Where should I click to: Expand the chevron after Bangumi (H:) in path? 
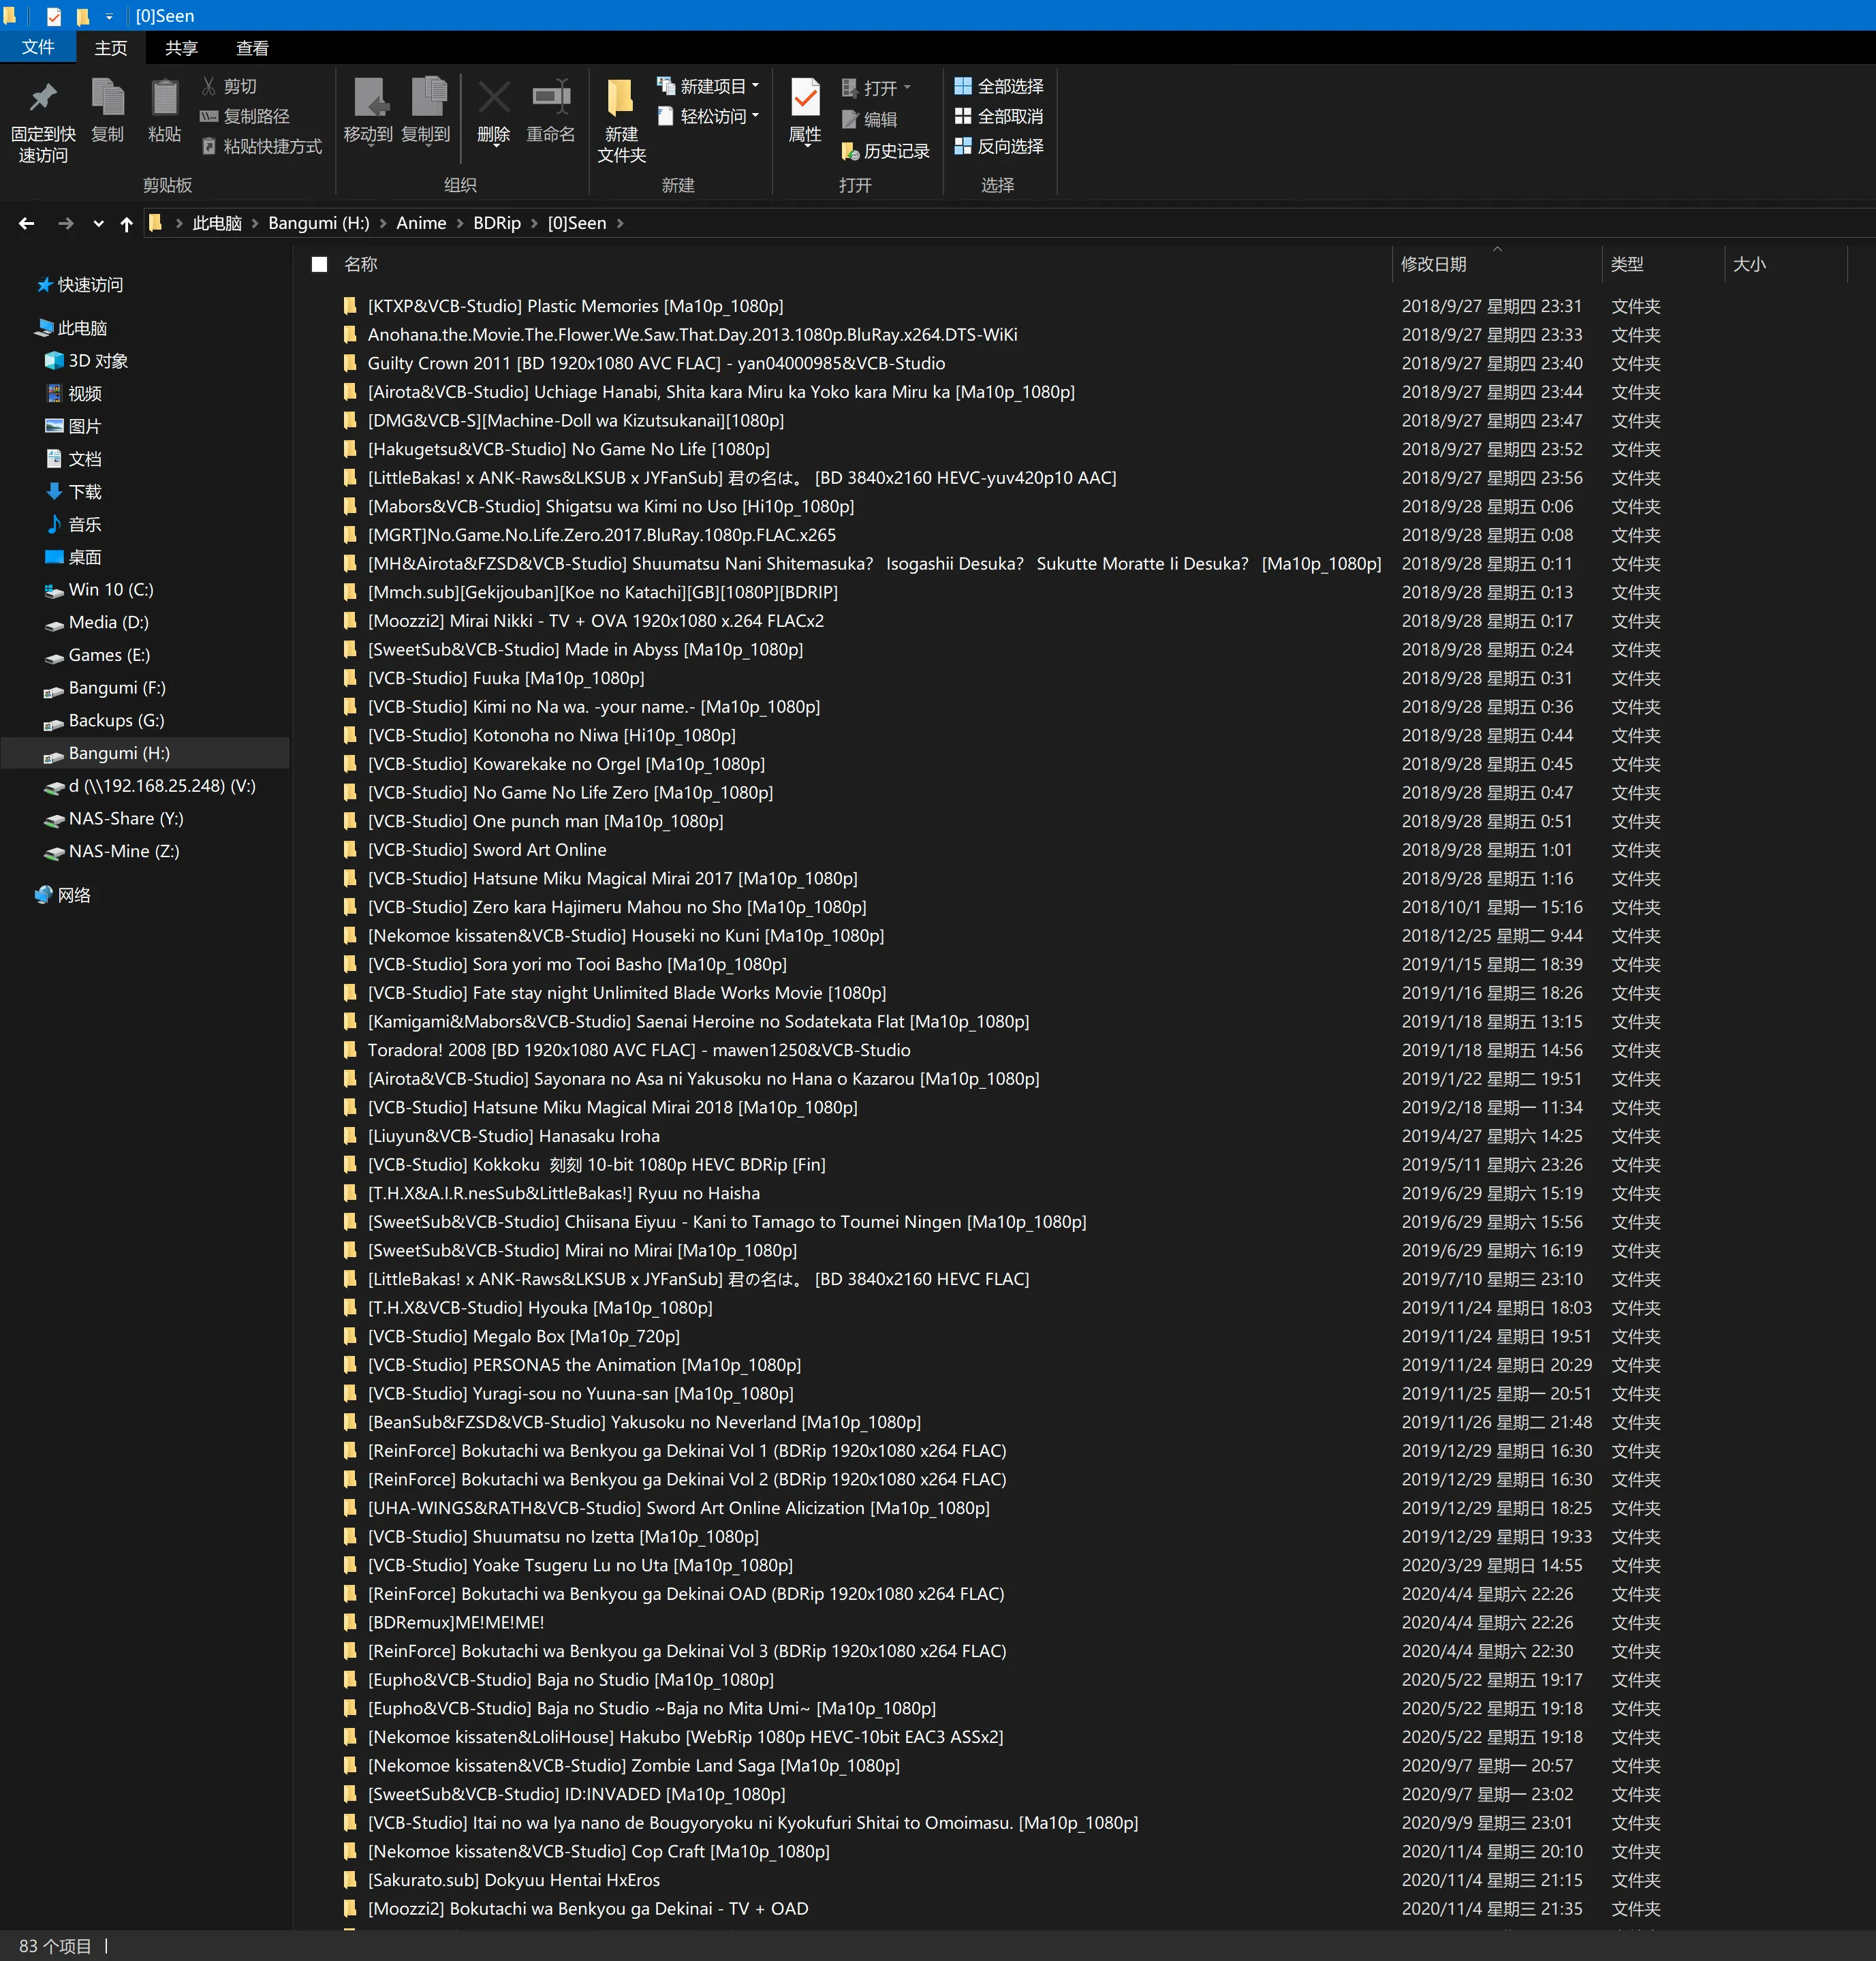coord(383,224)
